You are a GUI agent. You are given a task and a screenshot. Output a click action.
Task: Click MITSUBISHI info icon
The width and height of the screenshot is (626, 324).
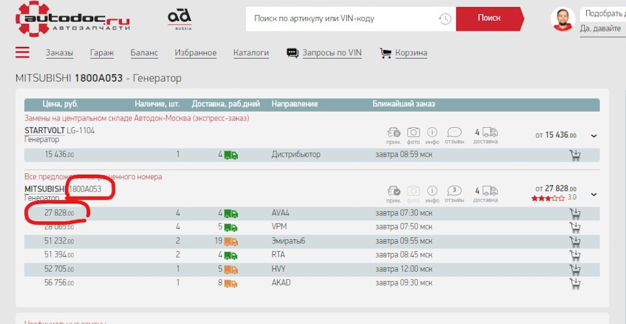coord(432,191)
